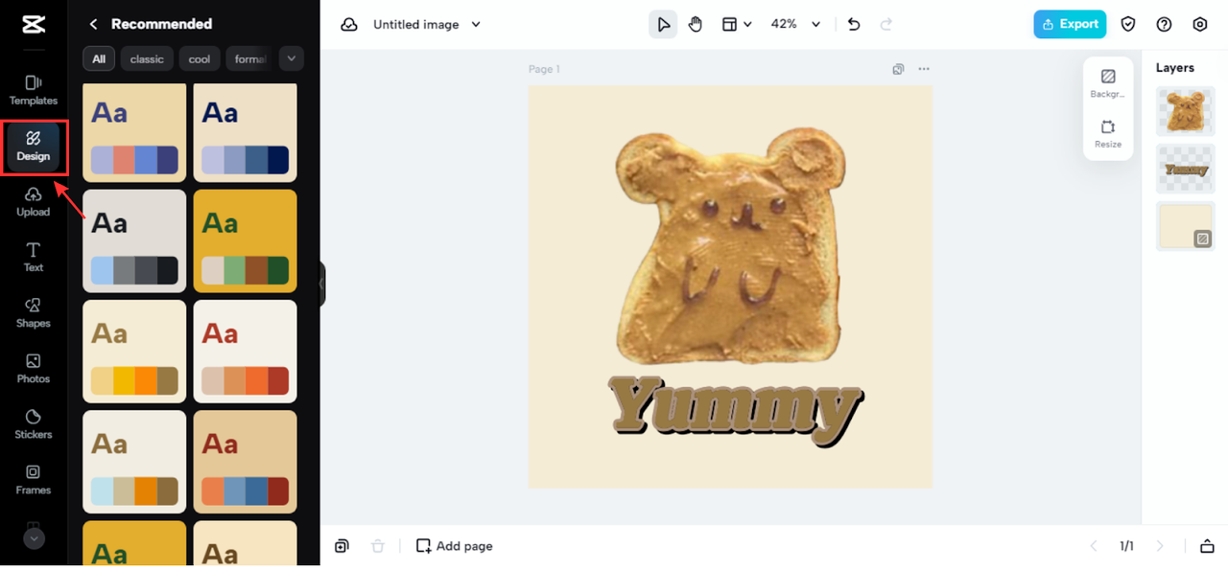Screen dimensions: 1228x570
Task: Open the Stickers panel
Action: [34, 423]
